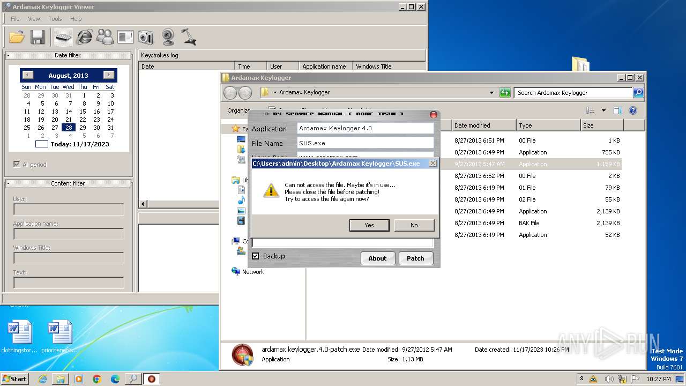686x386 pixels.
Task: Open the Web log globe icon
Action: pyautogui.click(x=84, y=37)
